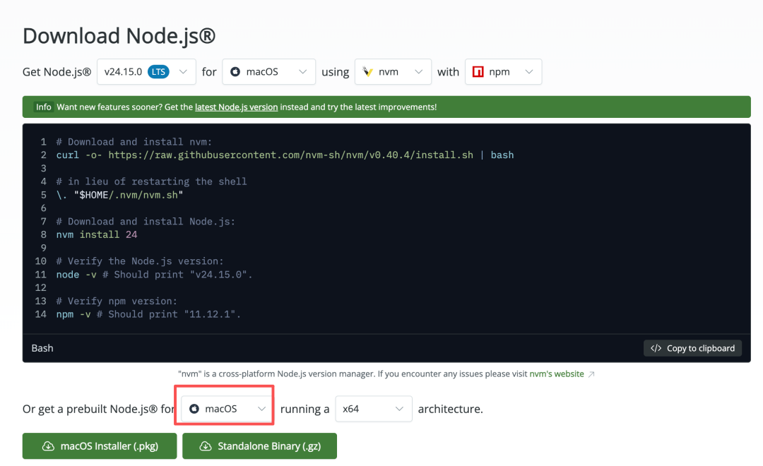Click external link arrow after nvm's website
The width and height of the screenshot is (763, 466).
pyautogui.click(x=591, y=374)
